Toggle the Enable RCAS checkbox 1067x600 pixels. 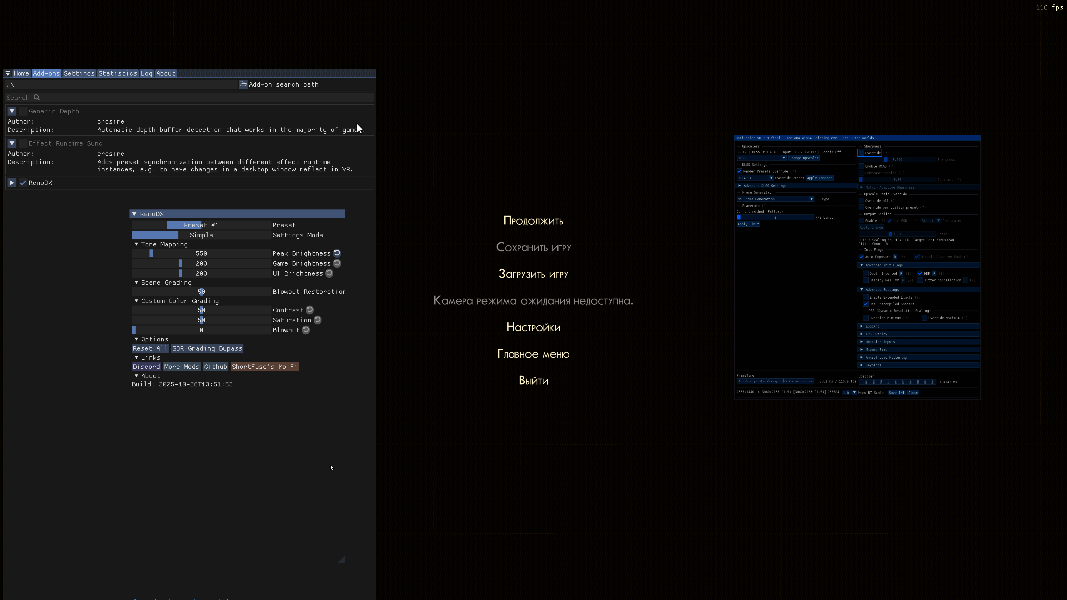click(x=862, y=166)
